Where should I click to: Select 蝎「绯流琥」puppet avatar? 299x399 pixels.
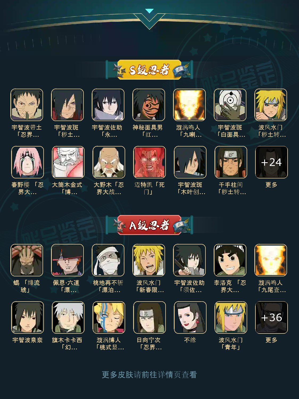click(27, 260)
